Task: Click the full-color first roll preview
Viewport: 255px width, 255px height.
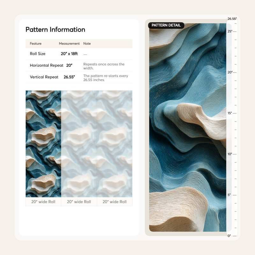Action: [x=43, y=144]
